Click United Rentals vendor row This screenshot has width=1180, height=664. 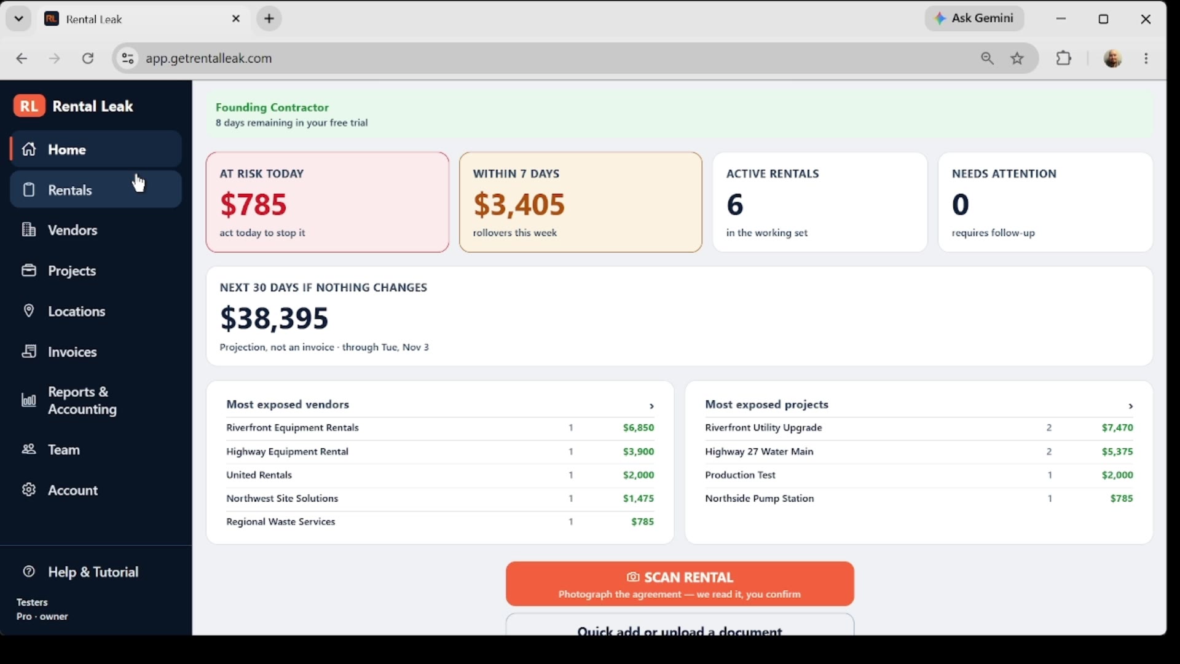coord(440,475)
